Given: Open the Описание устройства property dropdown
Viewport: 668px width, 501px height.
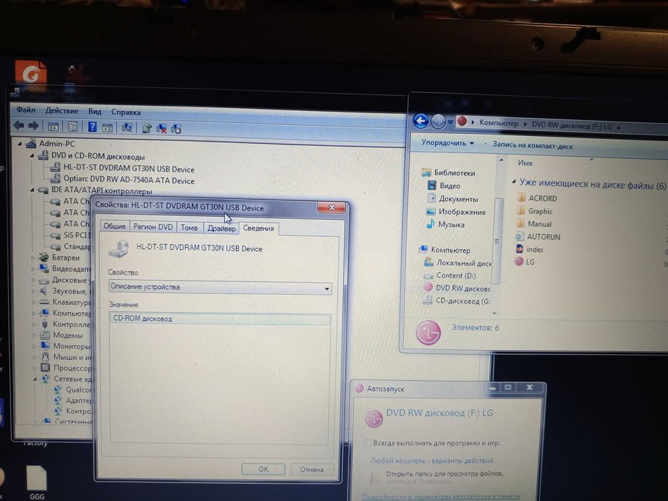Looking at the screenshot, I should point(220,288).
